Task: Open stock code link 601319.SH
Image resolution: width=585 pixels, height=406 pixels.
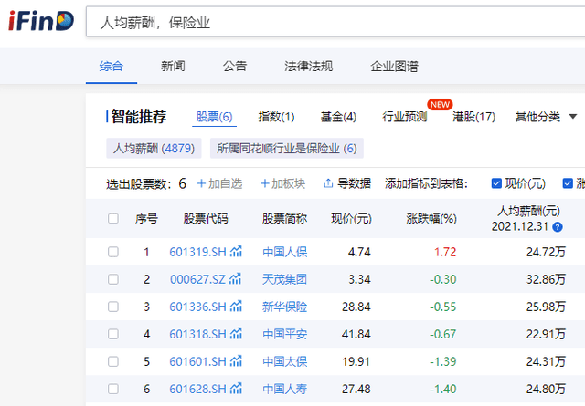Action: click(x=197, y=252)
